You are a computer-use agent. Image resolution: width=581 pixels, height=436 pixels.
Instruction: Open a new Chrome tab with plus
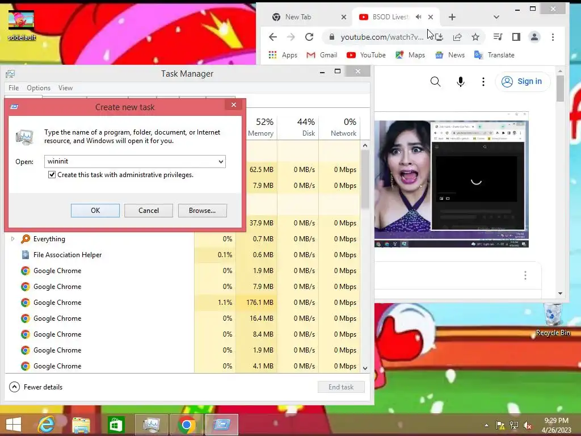click(452, 17)
